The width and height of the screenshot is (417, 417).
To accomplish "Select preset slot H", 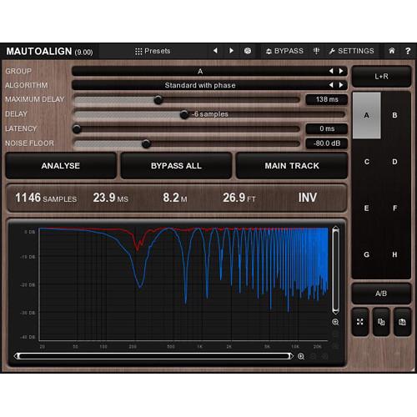I will pyautogui.click(x=394, y=254).
